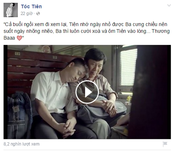Click the globe public privacy icon

coord(38,14)
